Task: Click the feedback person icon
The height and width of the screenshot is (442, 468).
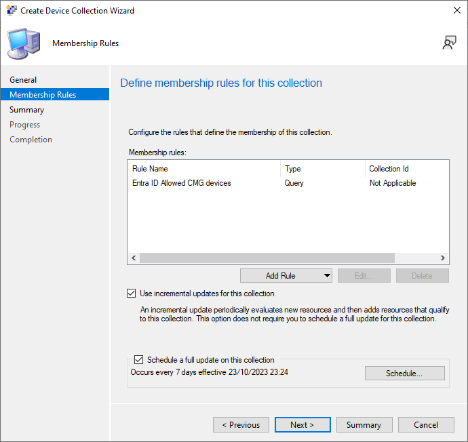Action: coord(448,43)
